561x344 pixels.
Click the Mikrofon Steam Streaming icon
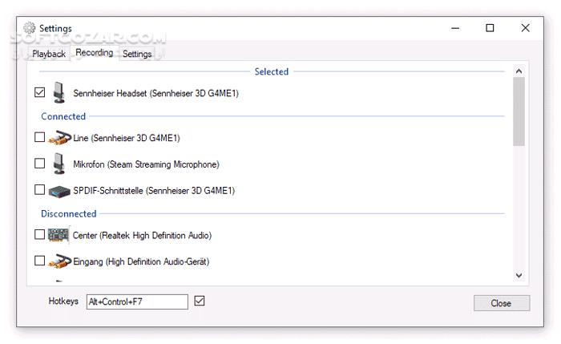pos(59,164)
